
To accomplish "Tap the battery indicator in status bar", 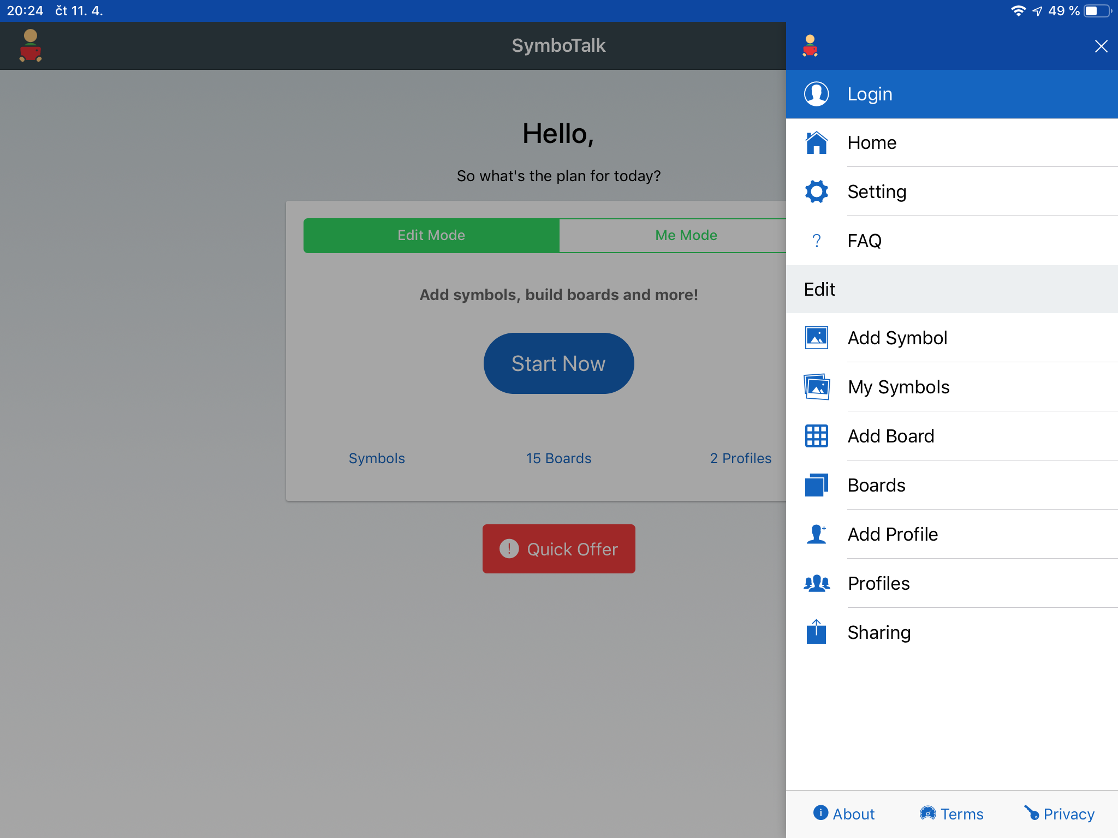I will tap(1098, 11).
